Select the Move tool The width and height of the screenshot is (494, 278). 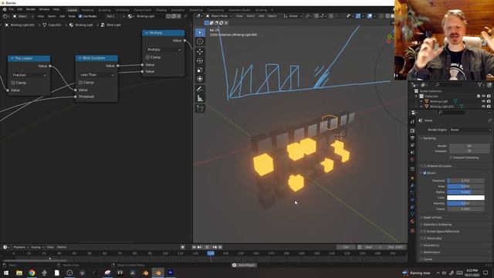point(200,52)
